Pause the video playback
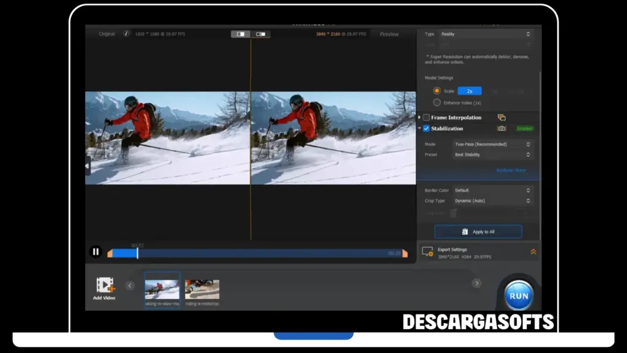This screenshot has width=627, height=353. tap(96, 251)
